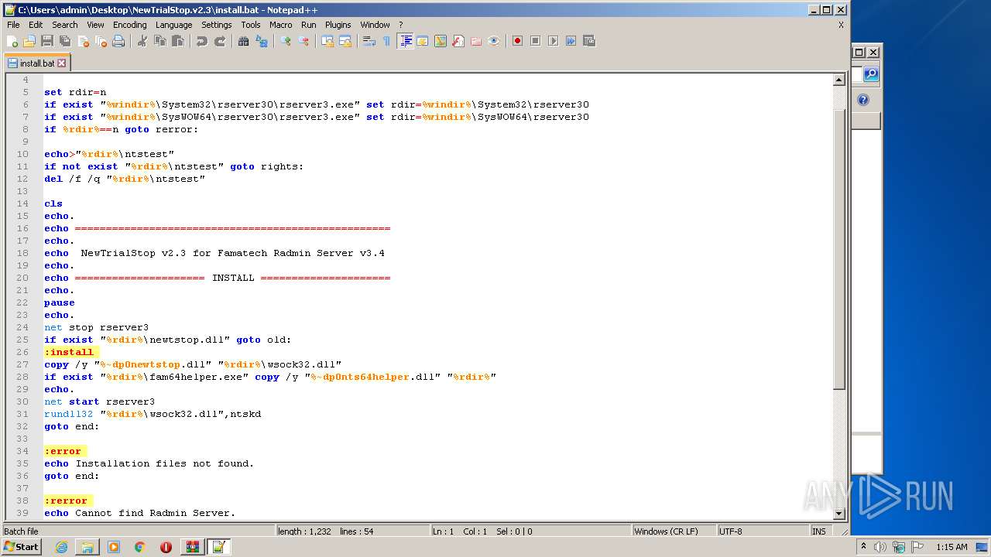This screenshot has width=991, height=557.
Task: Toggle Word Wrap toolbar icon
Action: tap(369, 41)
